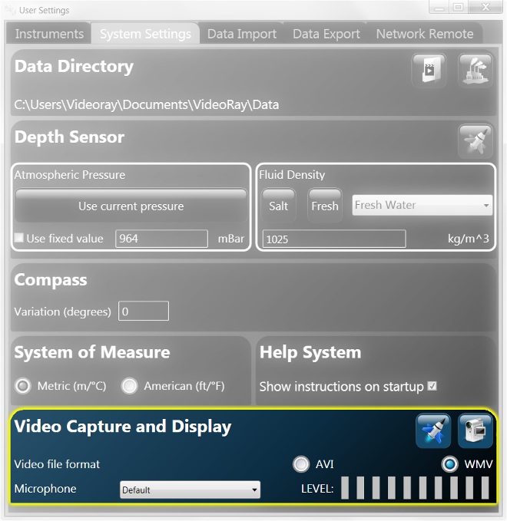507x521 pixels.
Task: Click the atmospheric pressure 964 field
Action: click(x=161, y=238)
